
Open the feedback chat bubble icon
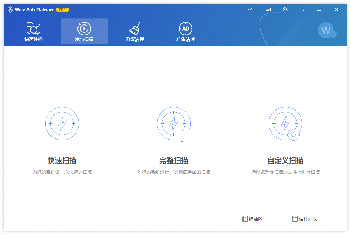268,10
